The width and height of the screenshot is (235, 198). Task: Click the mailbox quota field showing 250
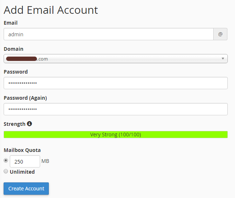tap(25, 161)
